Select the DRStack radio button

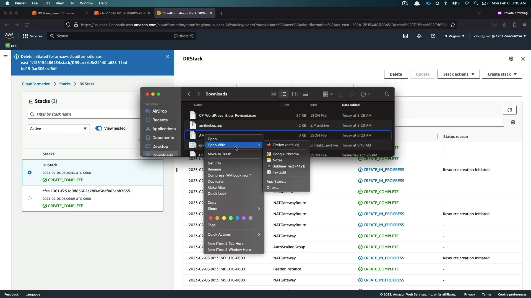click(30, 172)
